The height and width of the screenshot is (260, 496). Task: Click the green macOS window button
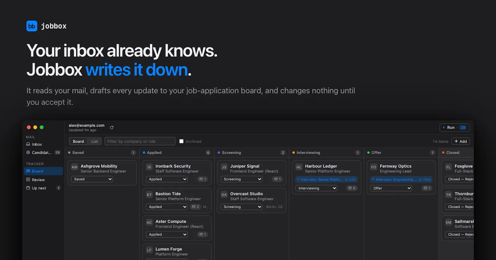pos(42,127)
